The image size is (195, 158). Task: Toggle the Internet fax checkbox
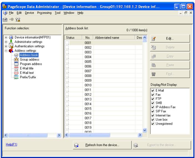click(x=153, y=116)
